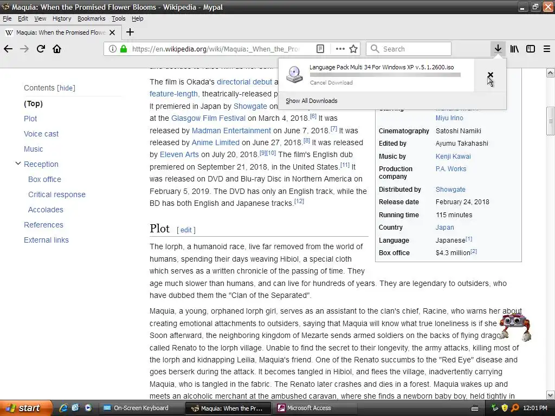Open the File menu
The width and height of the screenshot is (555, 416).
tap(7, 18)
